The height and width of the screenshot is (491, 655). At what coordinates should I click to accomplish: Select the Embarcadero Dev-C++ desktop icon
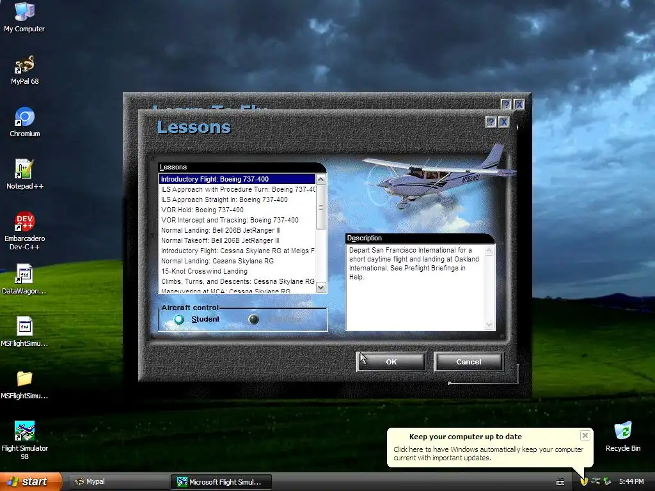pos(24,231)
